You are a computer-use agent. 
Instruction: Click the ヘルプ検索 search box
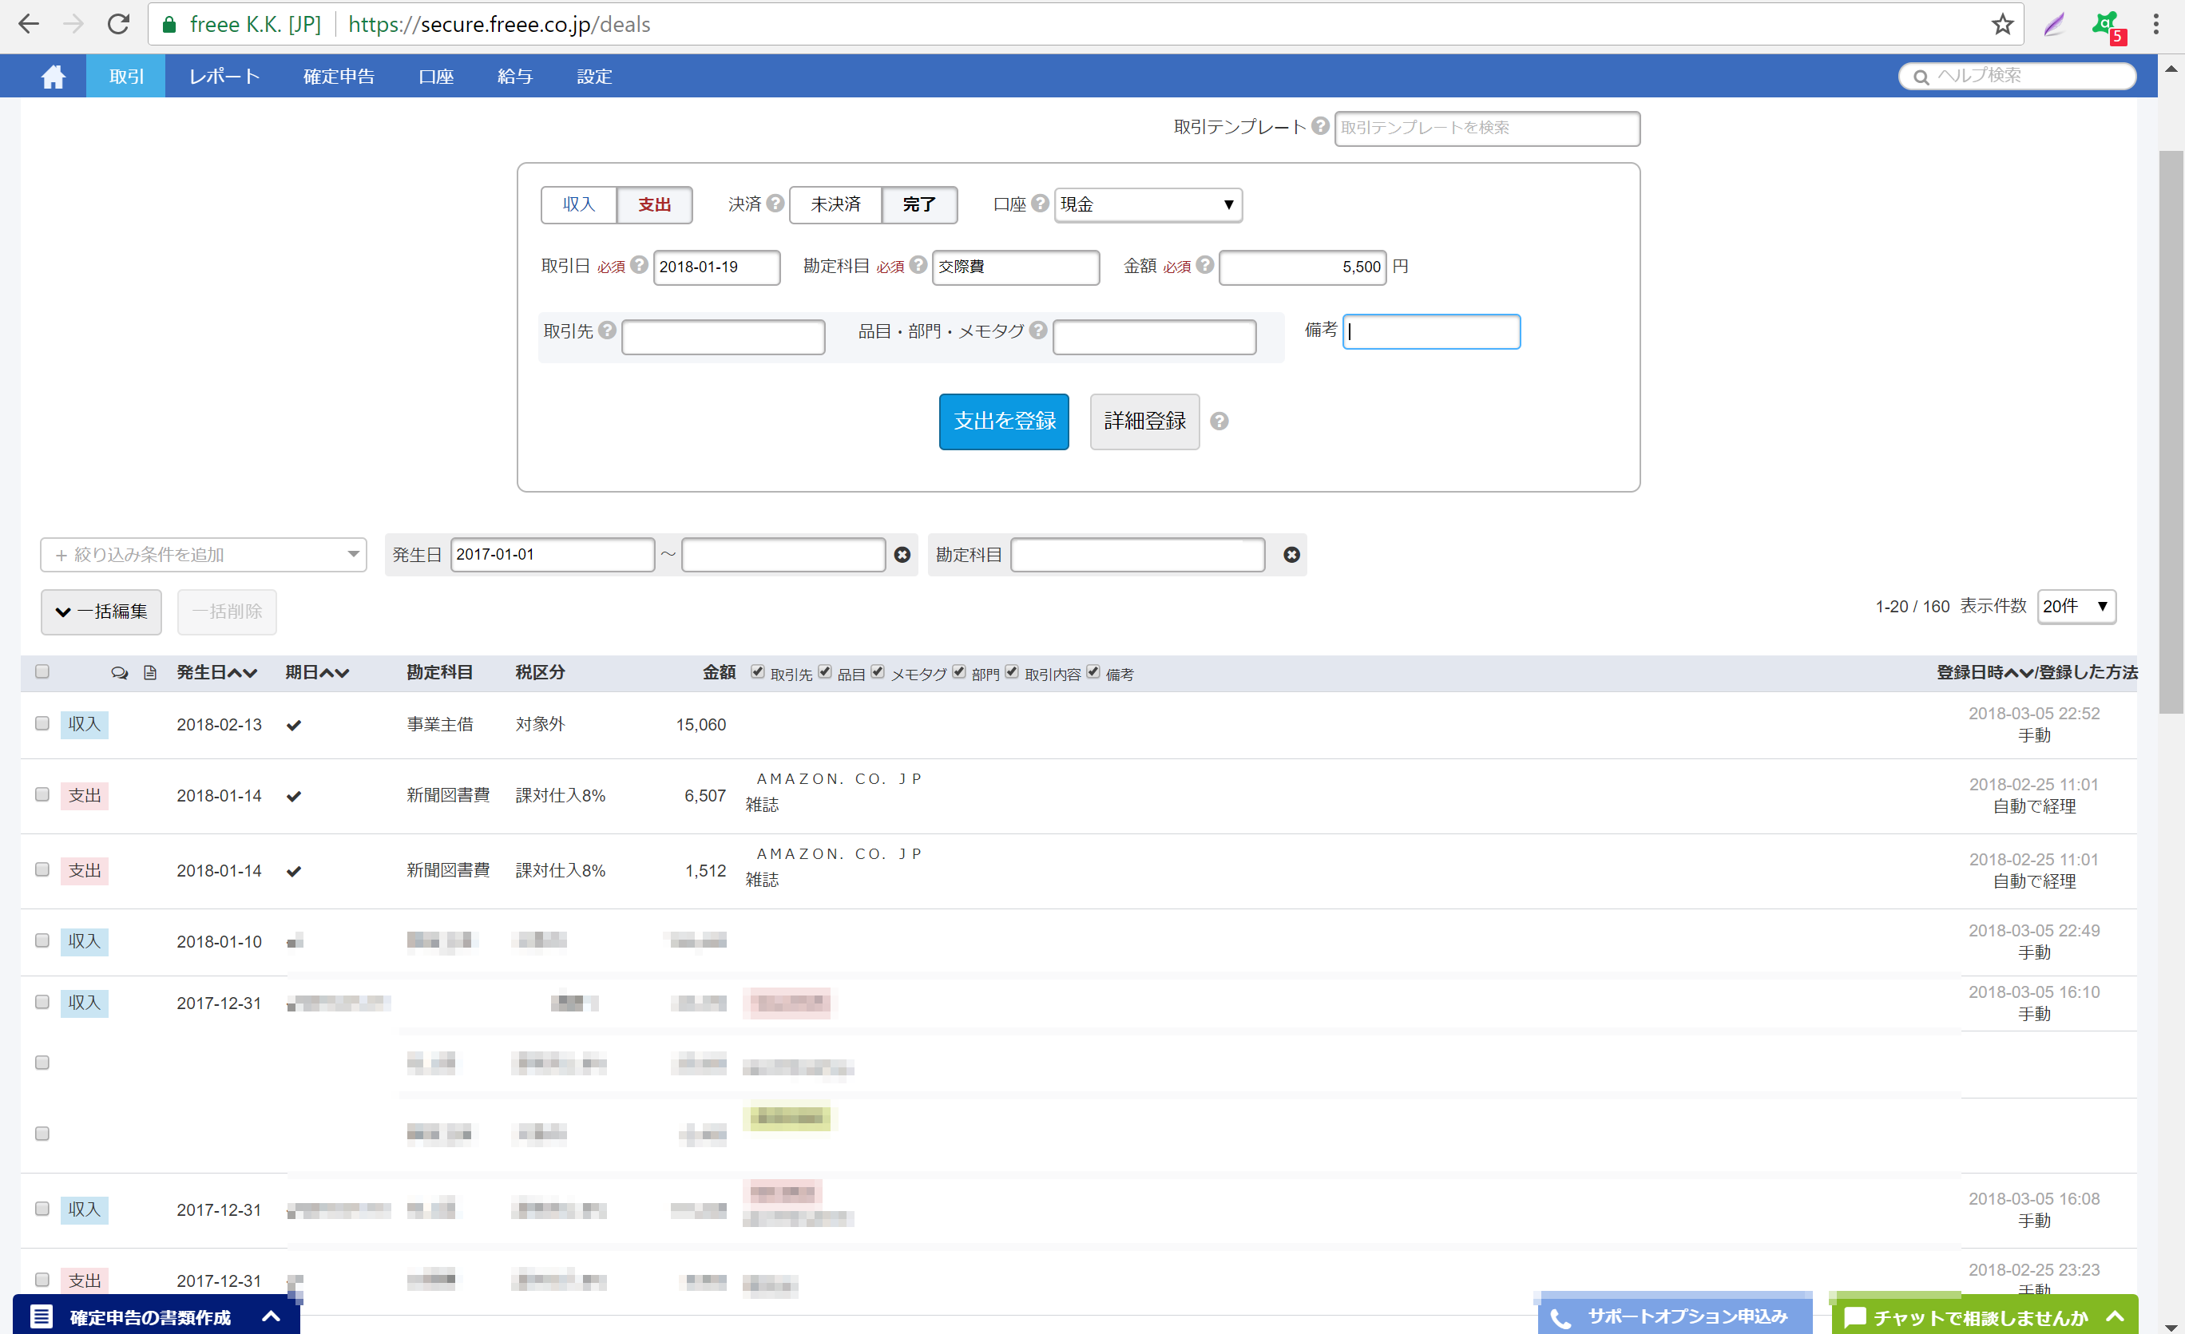(x=2016, y=76)
